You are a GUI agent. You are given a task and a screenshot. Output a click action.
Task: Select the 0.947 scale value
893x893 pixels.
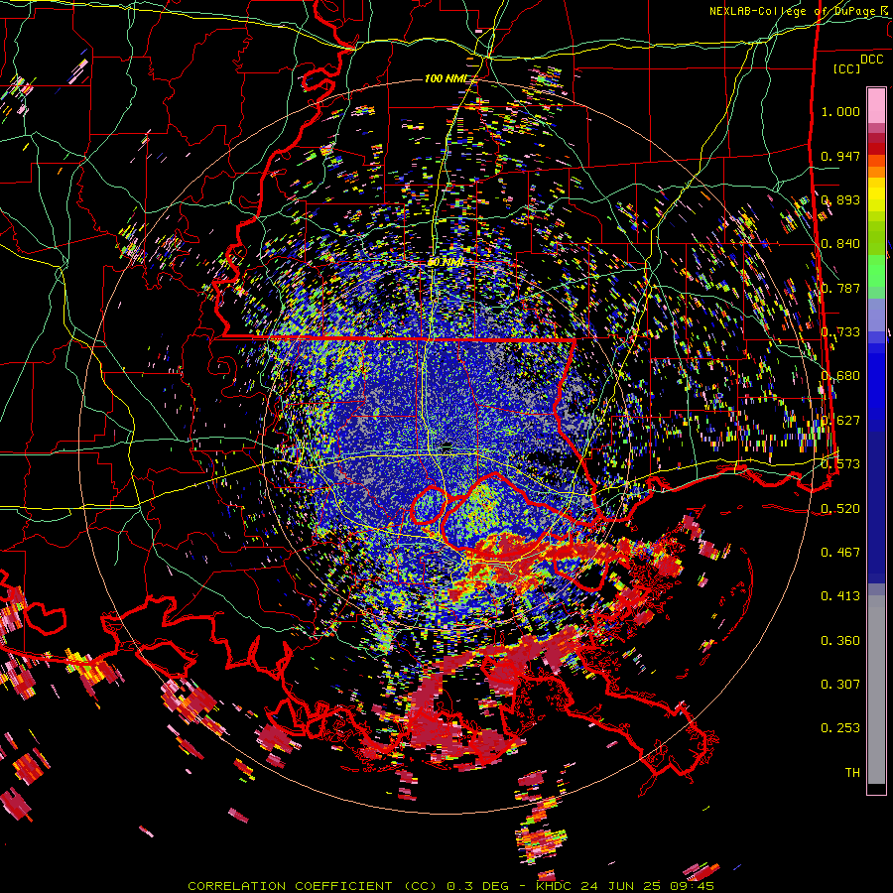pyautogui.click(x=840, y=156)
